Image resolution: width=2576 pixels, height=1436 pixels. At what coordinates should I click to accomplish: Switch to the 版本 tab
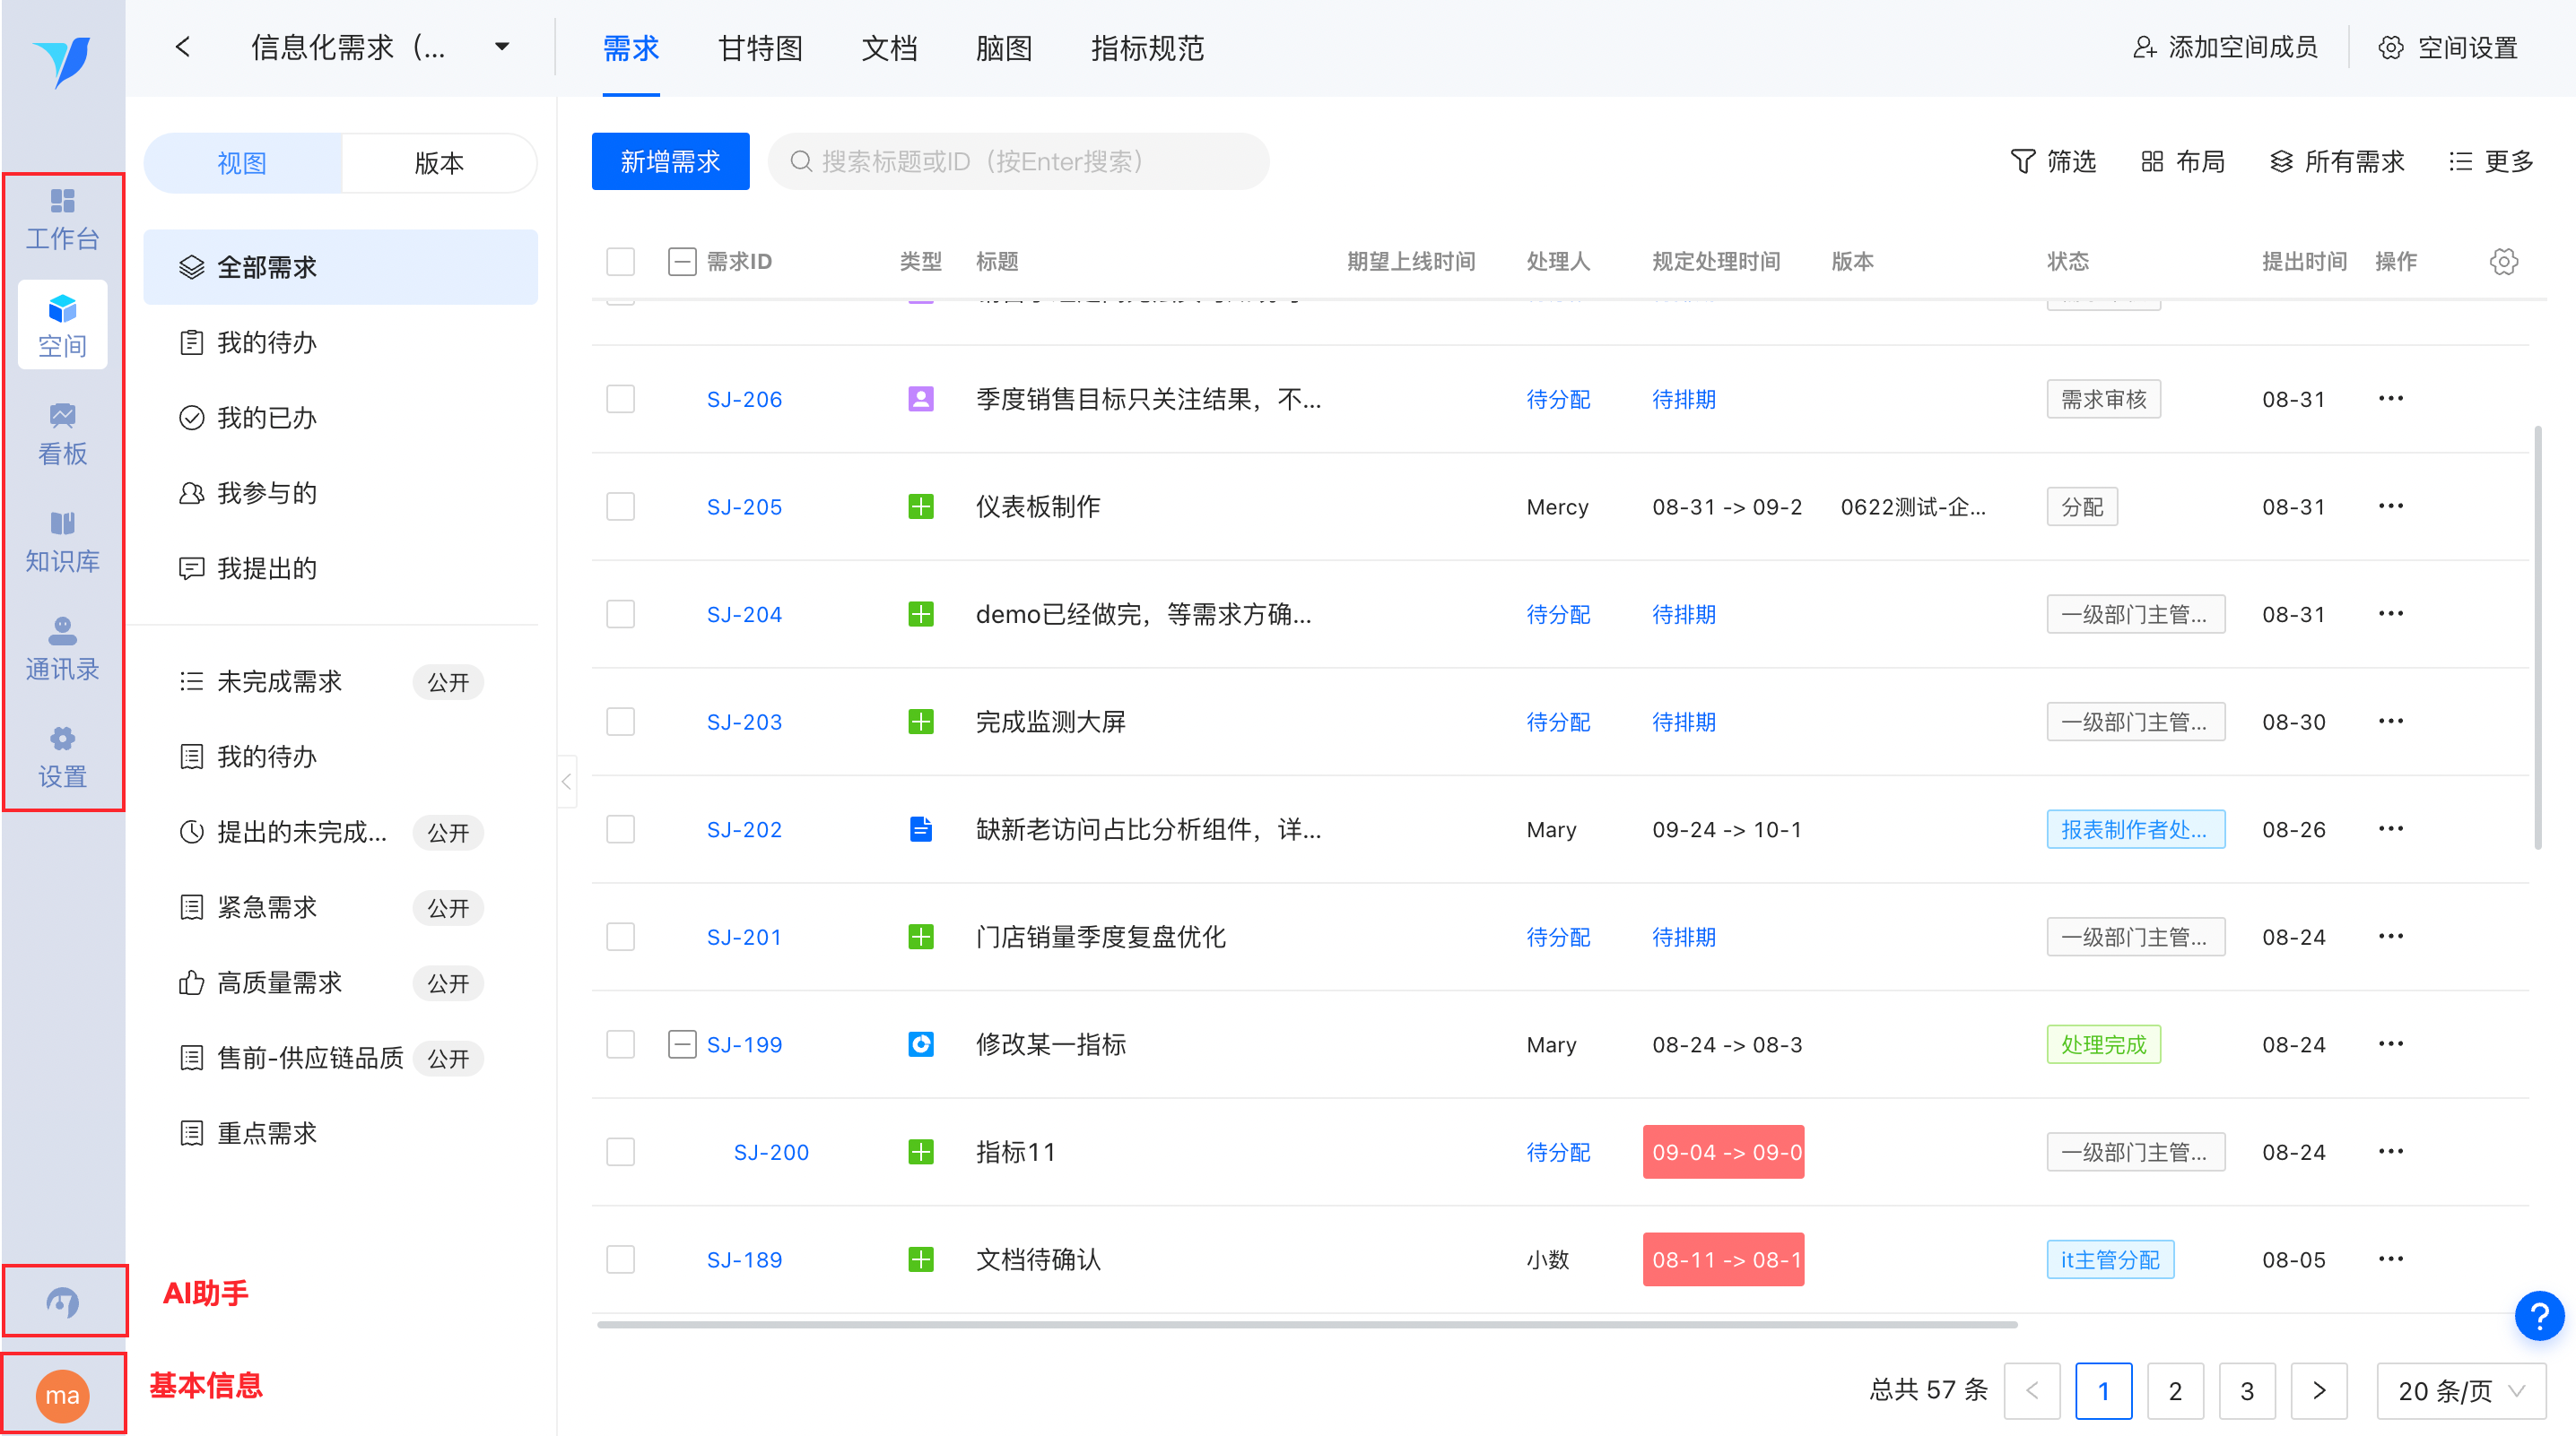tap(439, 163)
